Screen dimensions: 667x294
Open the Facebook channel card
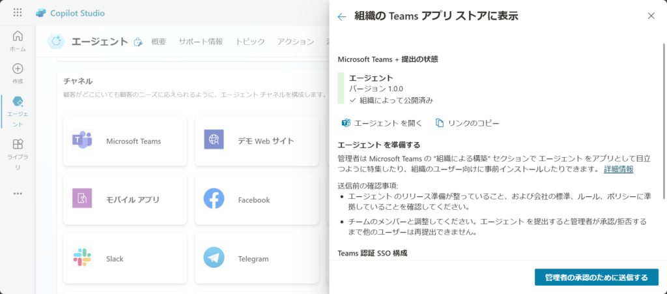coord(257,199)
